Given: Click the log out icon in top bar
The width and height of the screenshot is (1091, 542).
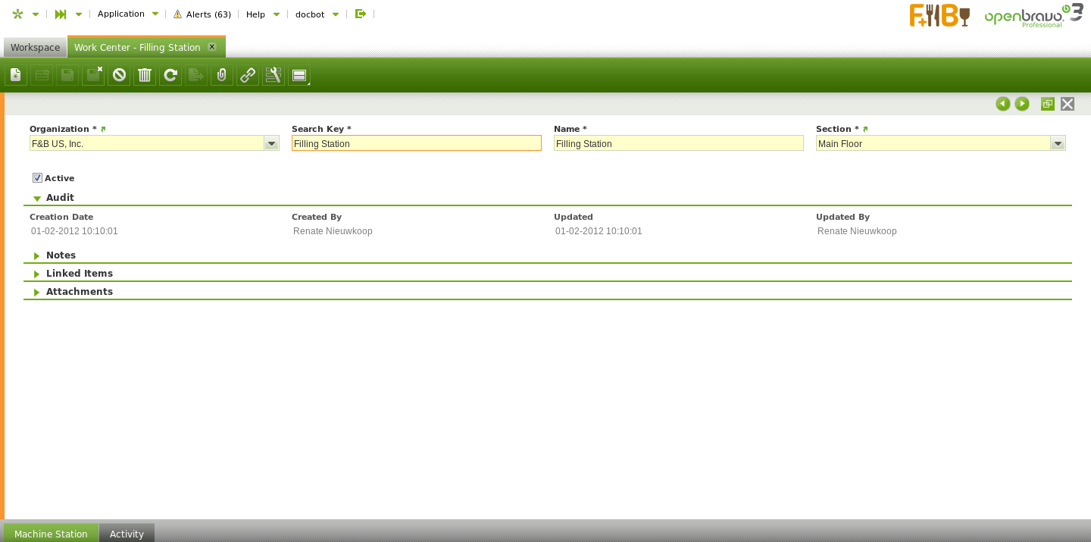Looking at the screenshot, I should (361, 14).
